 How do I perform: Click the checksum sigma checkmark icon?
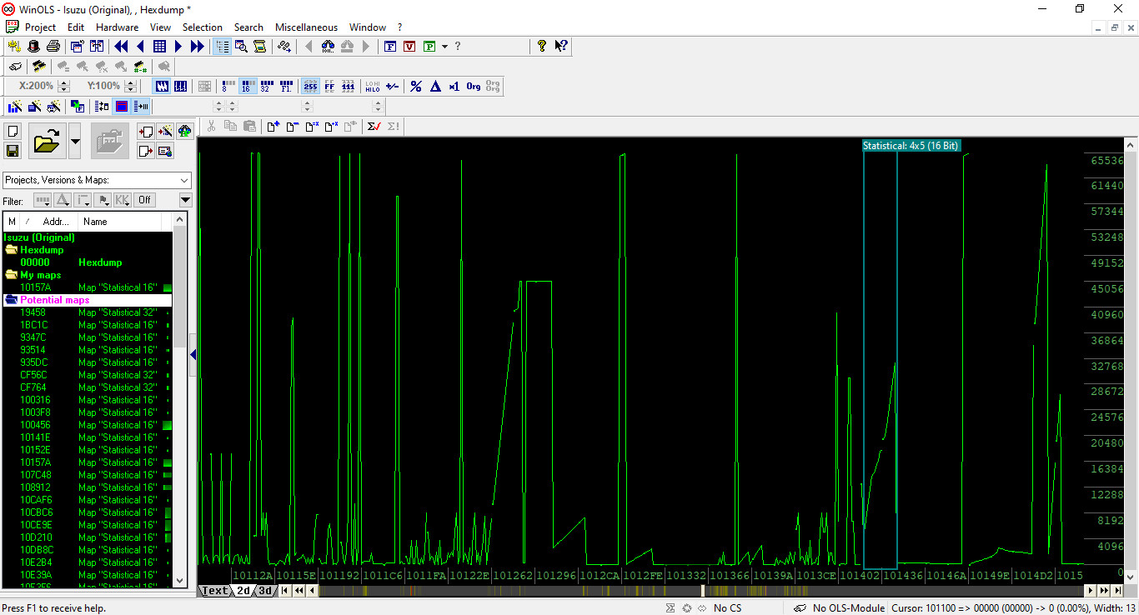tap(374, 127)
